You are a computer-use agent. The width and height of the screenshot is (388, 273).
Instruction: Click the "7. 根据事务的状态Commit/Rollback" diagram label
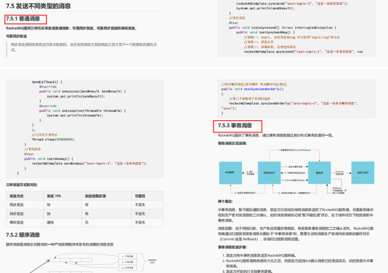(294, 150)
